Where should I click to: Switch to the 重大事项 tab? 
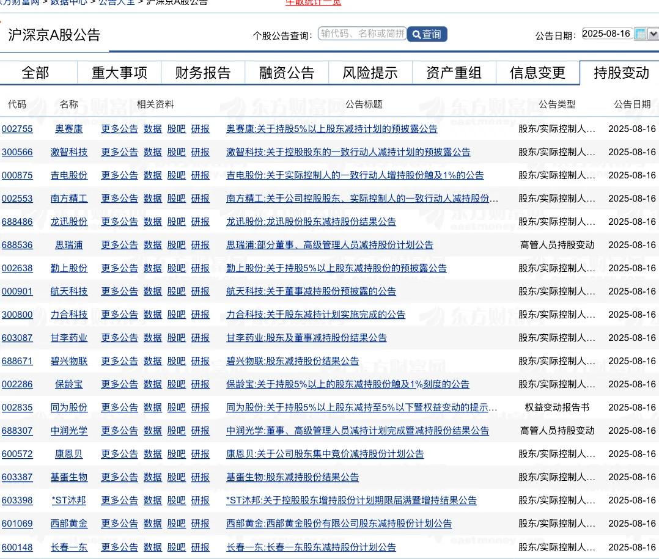click(x=119, y=73)
